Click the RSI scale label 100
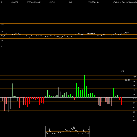Image resolution: width=137 pixels, height=137 pixels. [x=2, y=25]
